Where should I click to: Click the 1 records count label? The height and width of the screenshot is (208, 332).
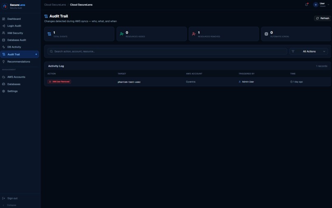(x=321, y=66)
